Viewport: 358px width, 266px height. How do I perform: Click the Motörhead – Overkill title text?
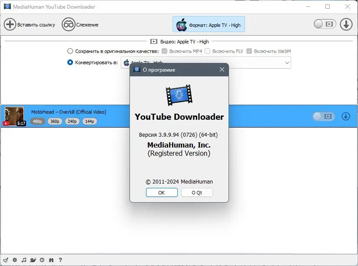(x=69, y=112)
